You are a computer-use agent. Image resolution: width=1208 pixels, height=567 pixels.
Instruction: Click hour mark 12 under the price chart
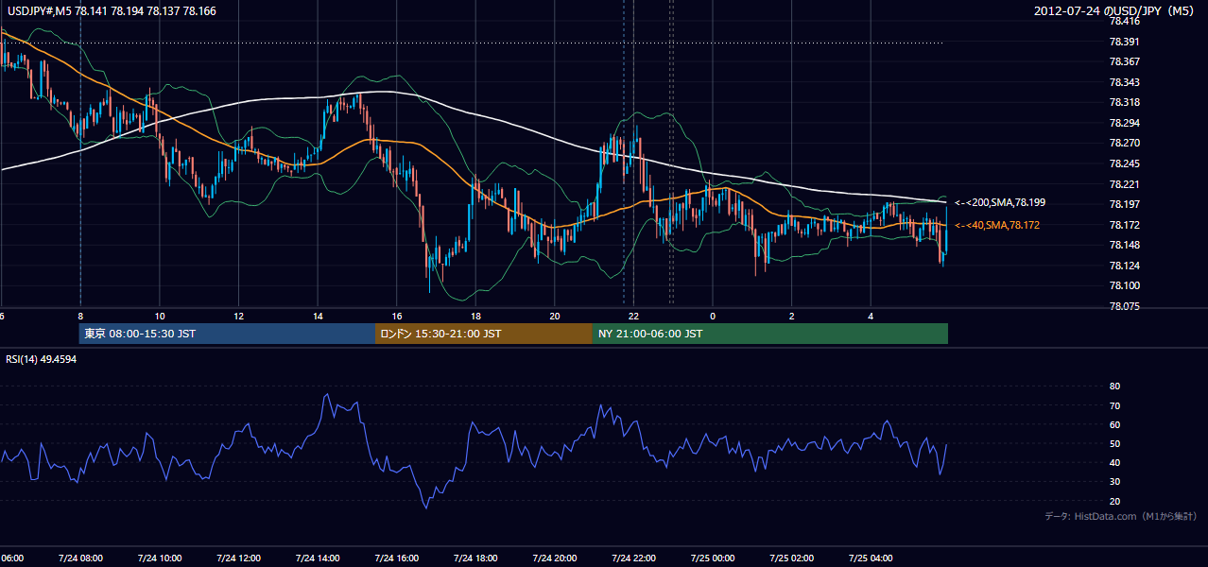[238, 316]
